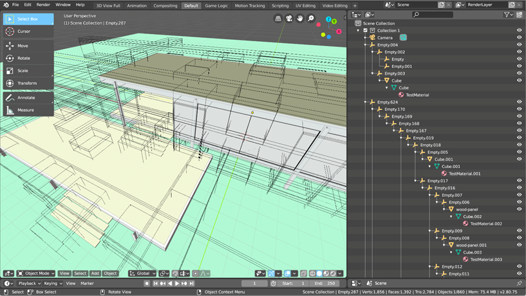Collapse the Empty.004 tree node

pos(365,45)
